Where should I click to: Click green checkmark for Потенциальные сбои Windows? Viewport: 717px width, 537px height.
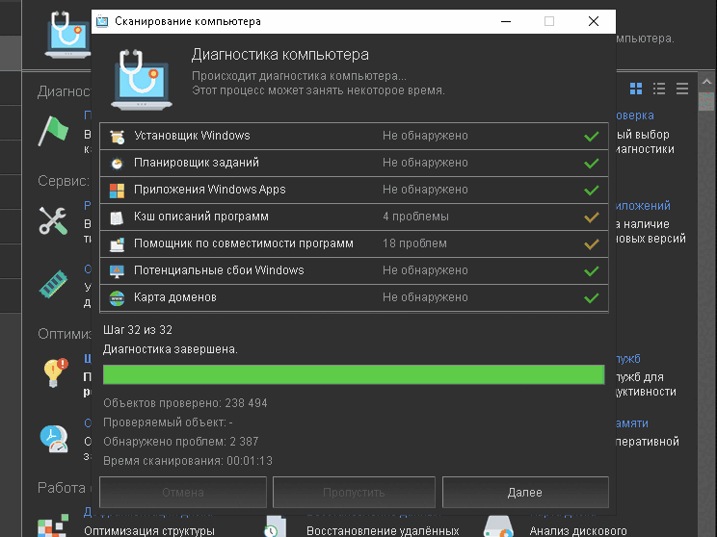pos(592,270)
